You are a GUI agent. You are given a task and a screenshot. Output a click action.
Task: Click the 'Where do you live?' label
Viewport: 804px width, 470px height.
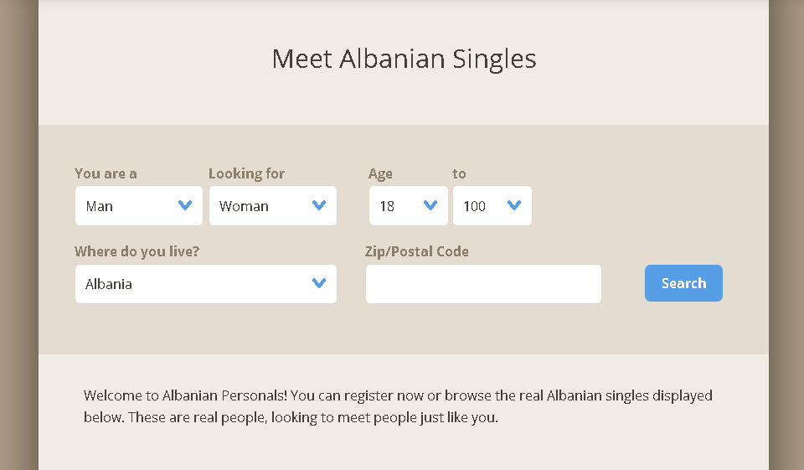(x=137, y=251)
